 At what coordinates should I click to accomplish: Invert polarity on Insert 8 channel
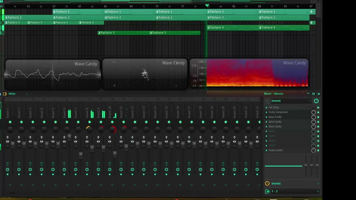point(87,137)
